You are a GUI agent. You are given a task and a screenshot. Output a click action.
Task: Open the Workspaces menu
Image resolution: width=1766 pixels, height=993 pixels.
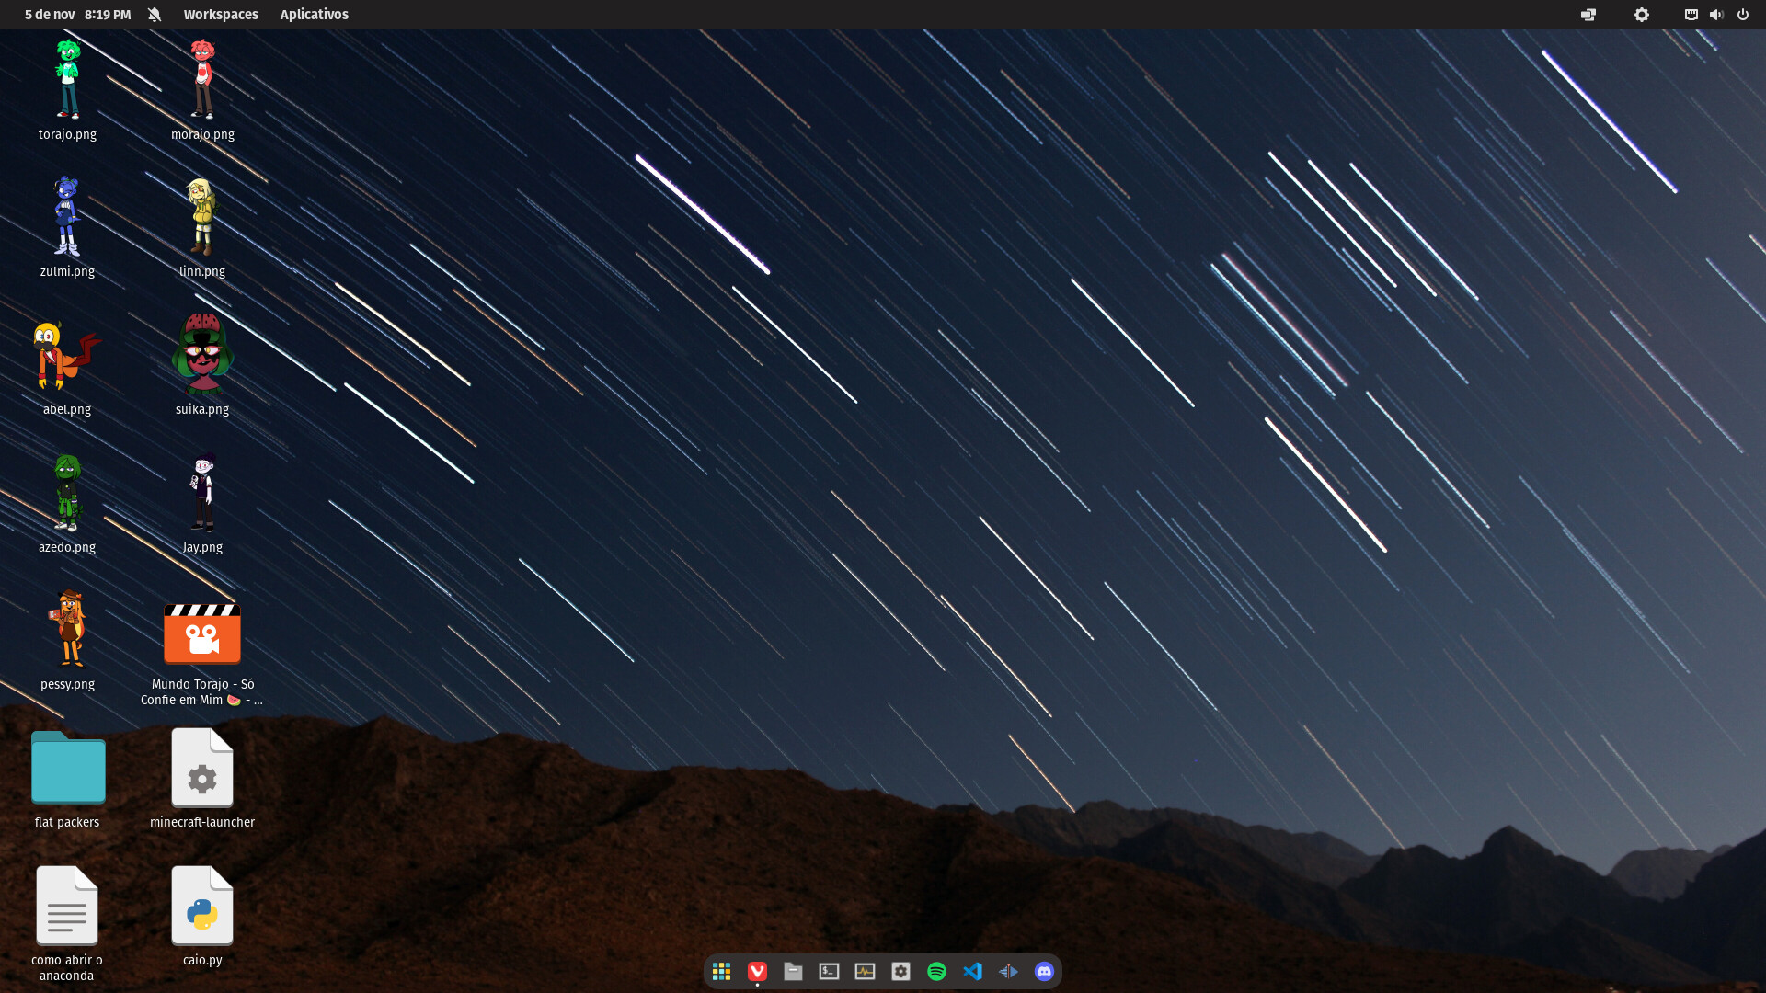pyautogui.click(x=221, y=15)
